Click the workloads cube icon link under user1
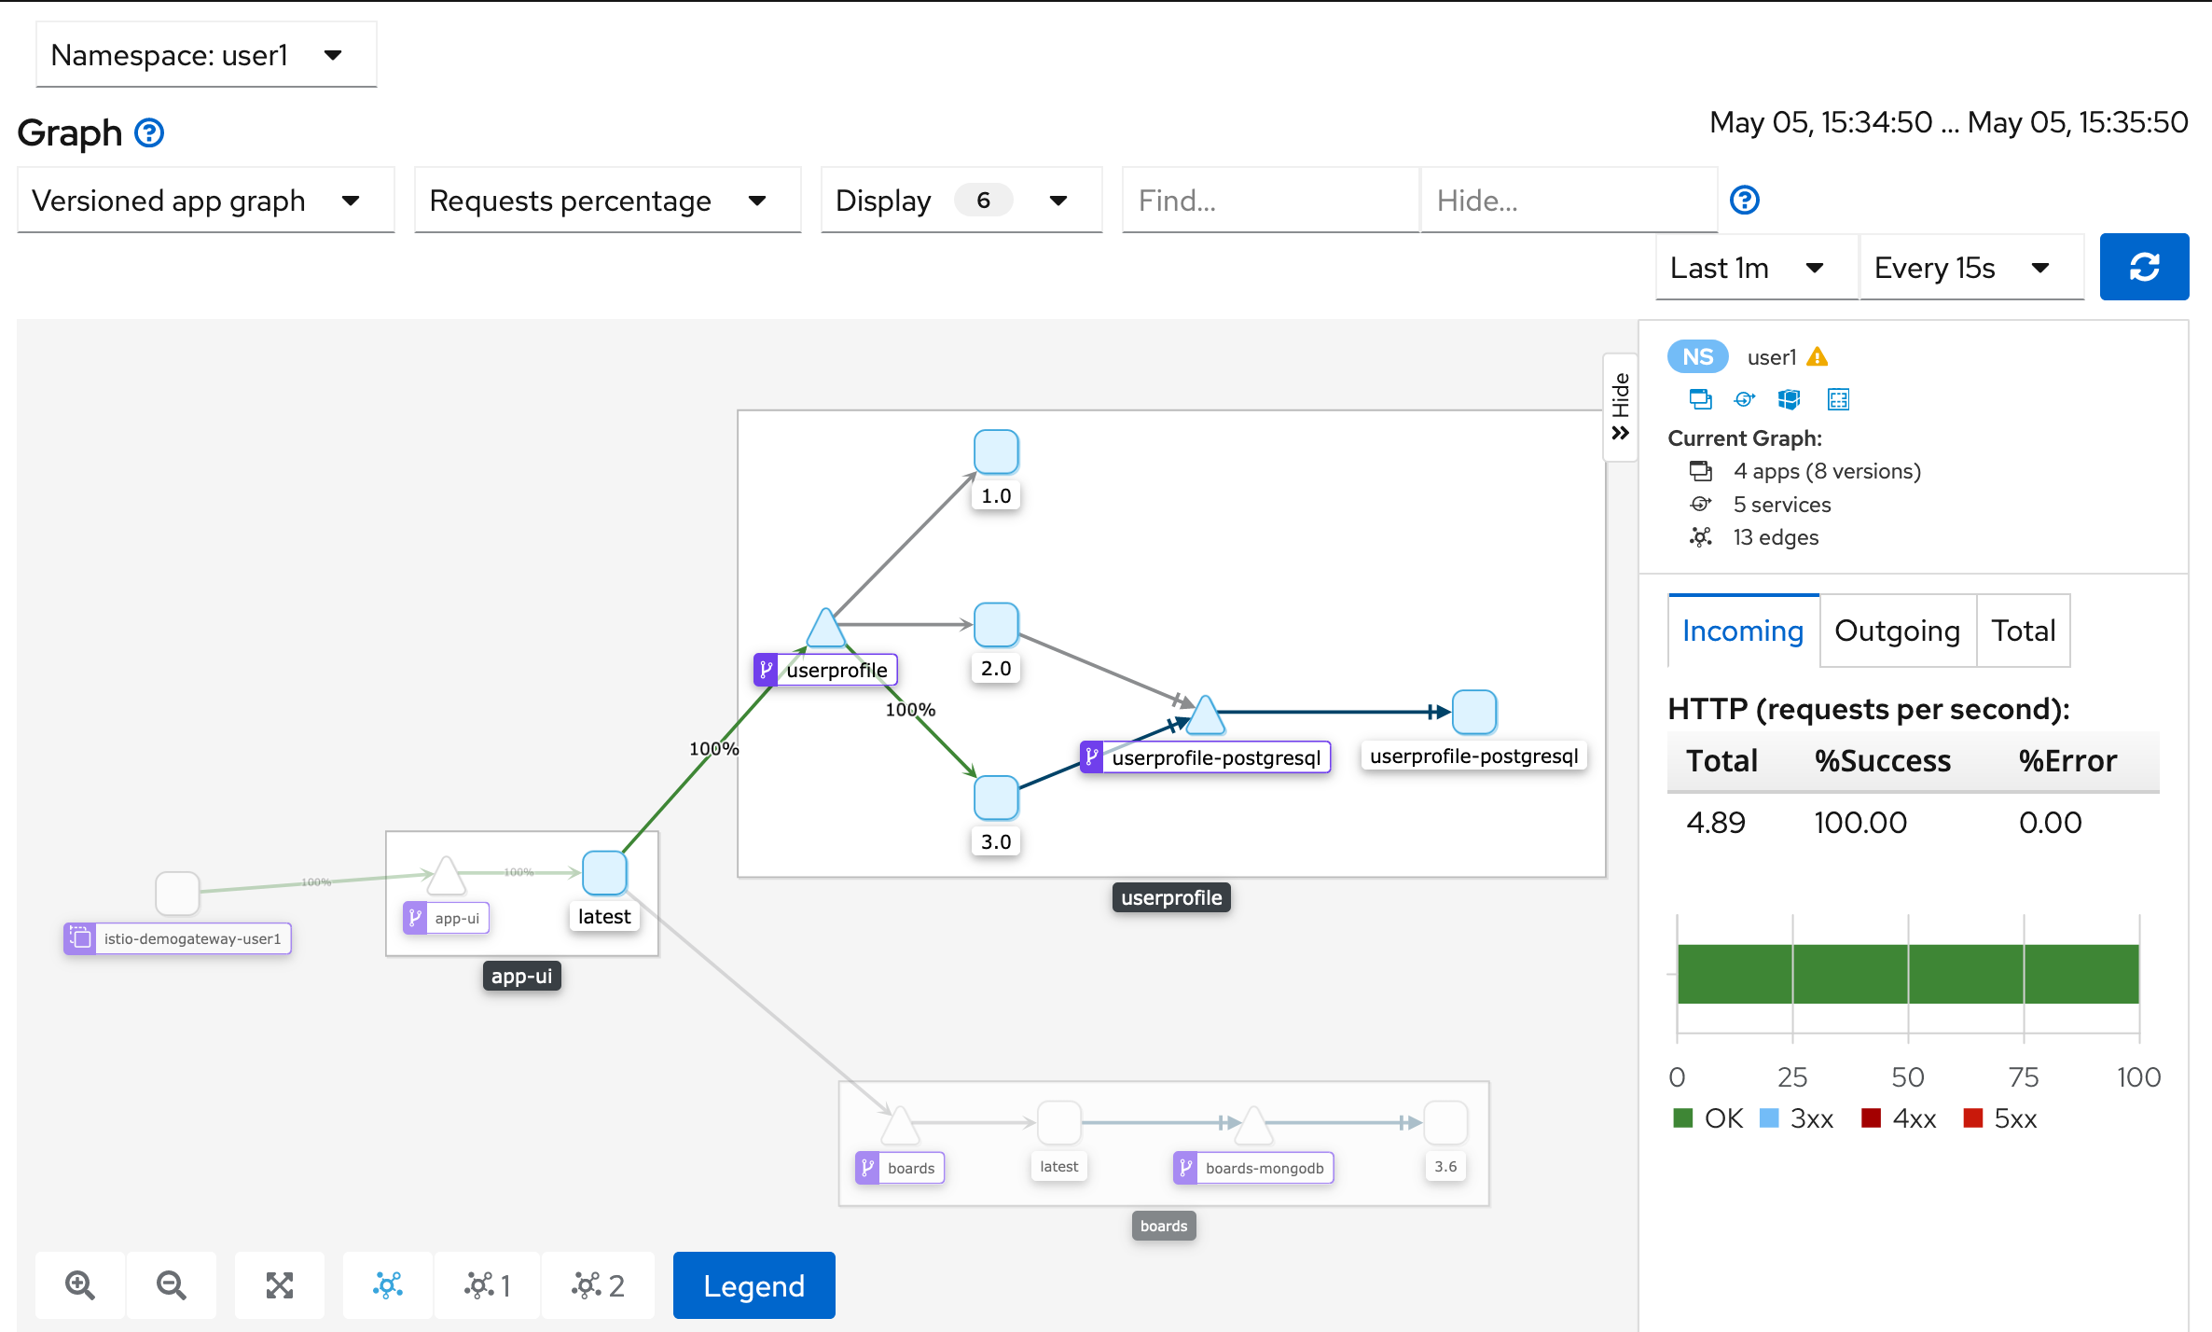The height and width of the screenshot is (1332, 2212). pyautogui.click(x=1789, y=400)
